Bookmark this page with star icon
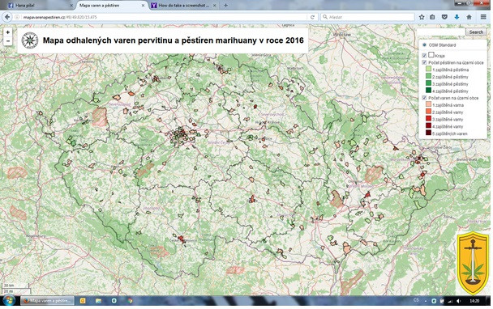Screen dimensions: 493x309 click(422, 17)
